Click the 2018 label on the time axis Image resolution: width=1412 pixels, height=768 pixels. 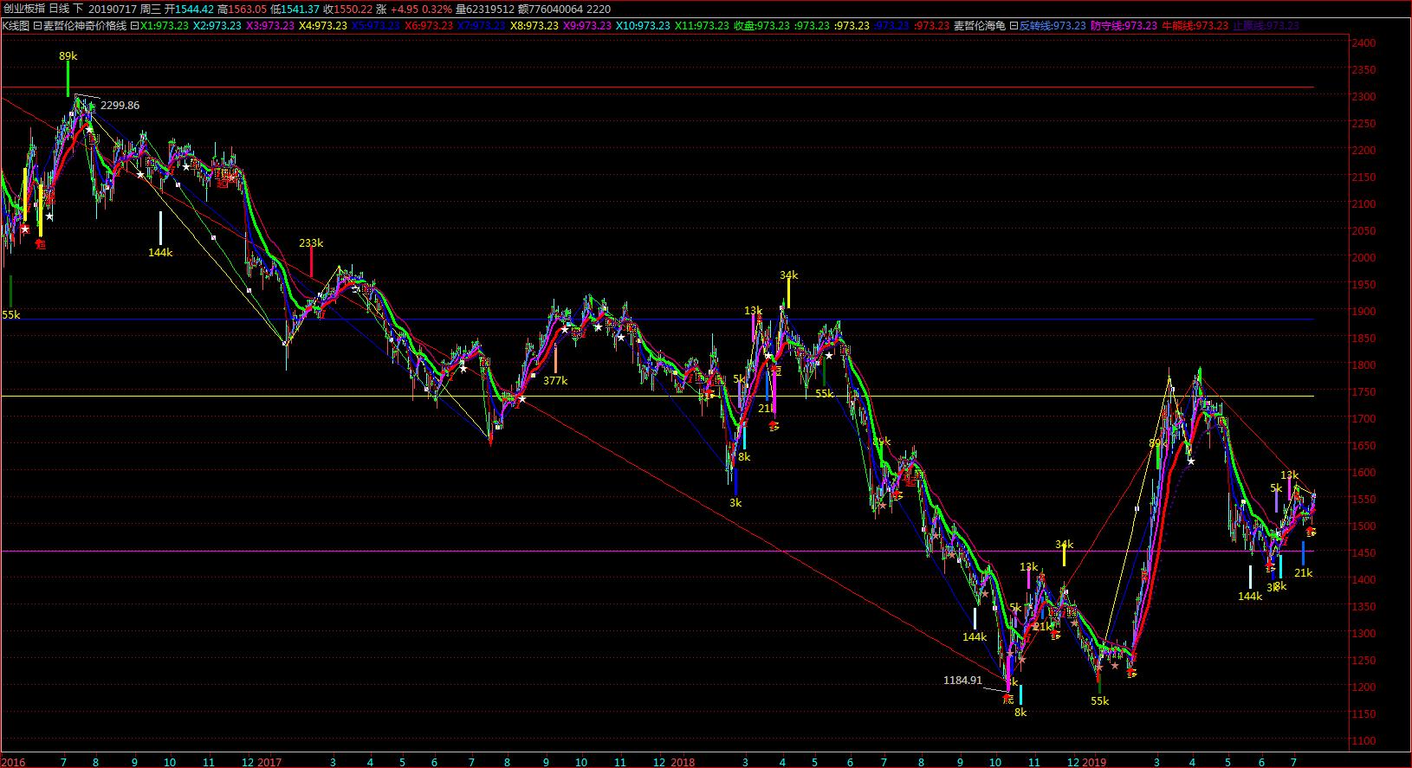[683, 762]
